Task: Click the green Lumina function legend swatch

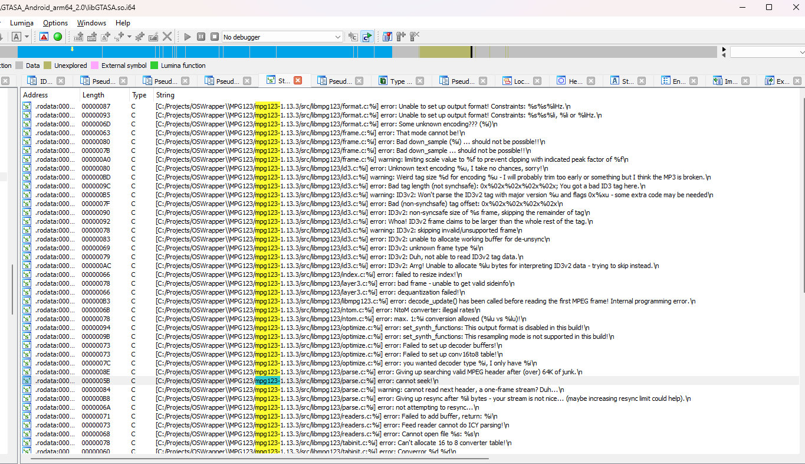Action: click(155, 66)
